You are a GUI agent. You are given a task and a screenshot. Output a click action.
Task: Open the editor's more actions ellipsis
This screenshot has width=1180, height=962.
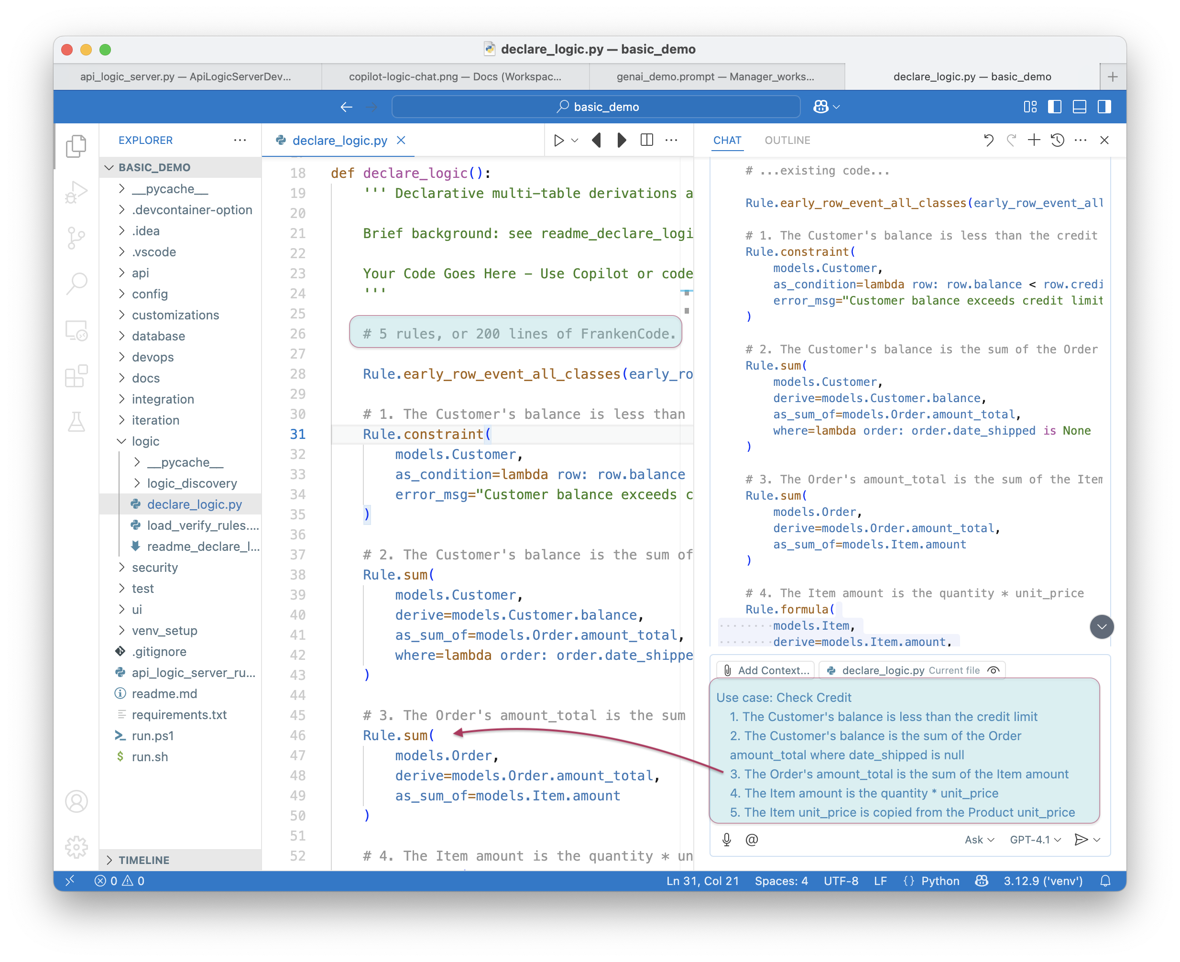pos(671,140)
